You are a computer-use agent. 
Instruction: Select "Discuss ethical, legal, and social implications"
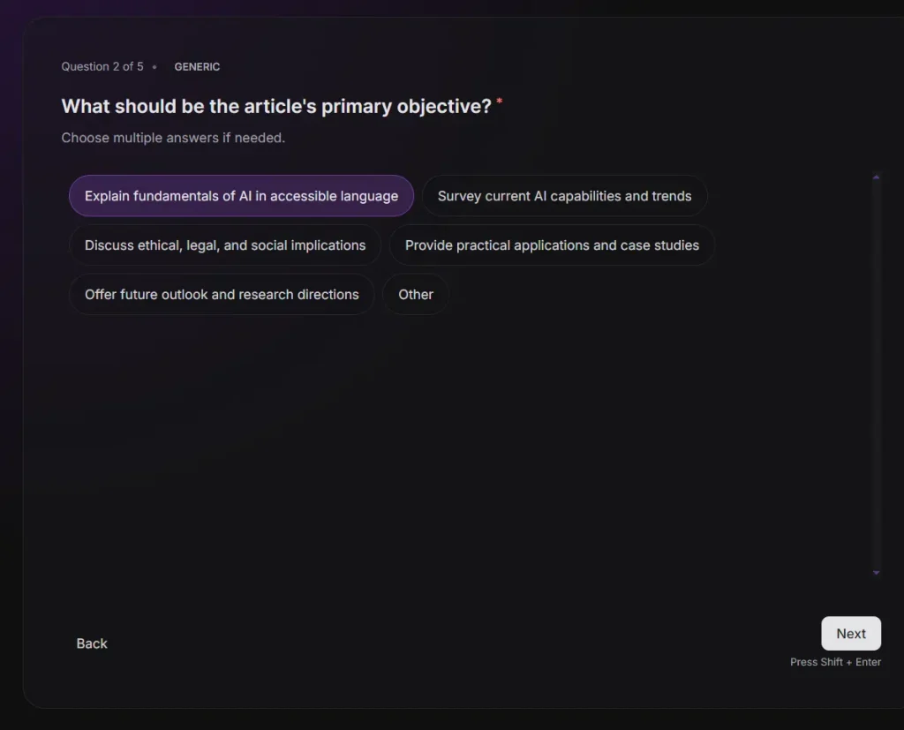pyautogui.click(x=224, y=245)
